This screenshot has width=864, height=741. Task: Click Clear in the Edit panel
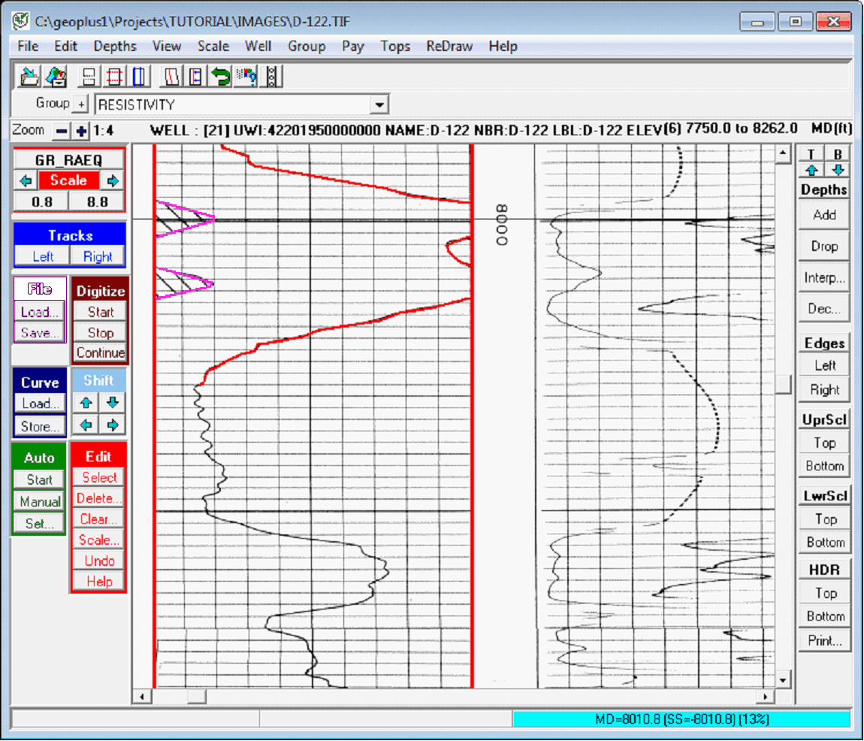tap(98, 519)
